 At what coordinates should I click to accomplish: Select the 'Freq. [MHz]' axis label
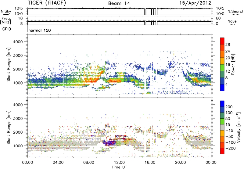(6, 21)
